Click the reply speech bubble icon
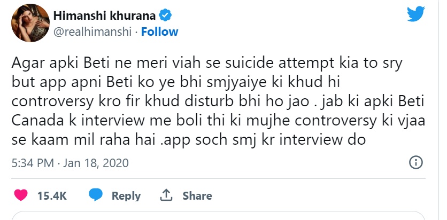Screen dimensions: 447x220 96,195
